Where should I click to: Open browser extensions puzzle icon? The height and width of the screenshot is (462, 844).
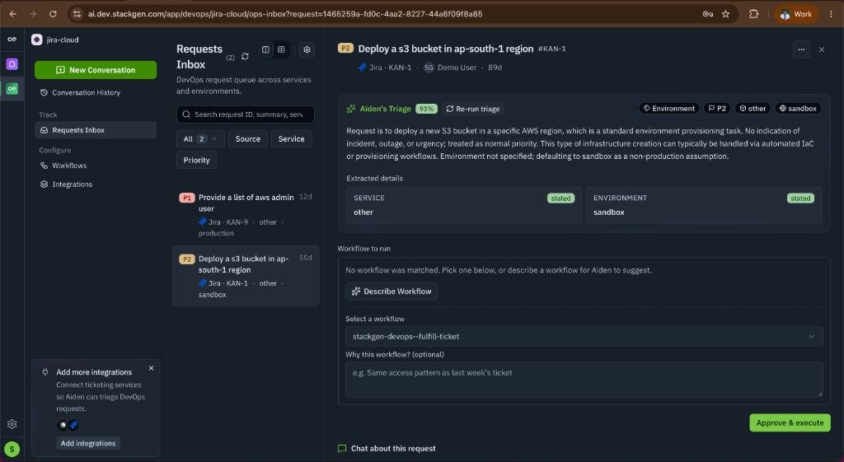click(753, 14)
